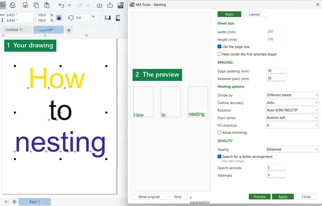Click the rotation angle field showing 0.0
322x206 pixels.
(83, 18)
